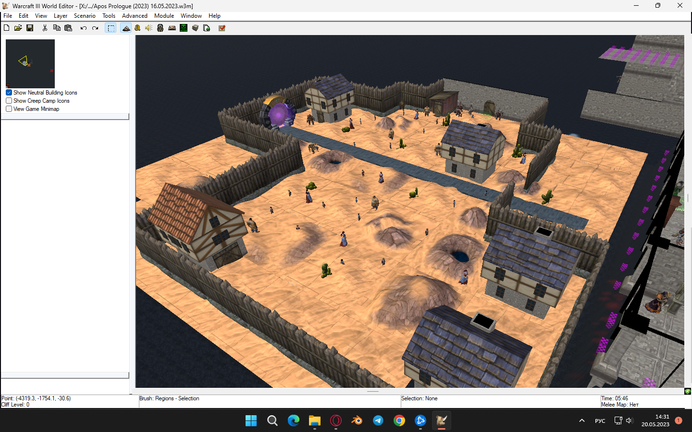This screenshot has height=432, width=692.
Task: Open the Sound Editor speaker icon
Action: point(149,28)
